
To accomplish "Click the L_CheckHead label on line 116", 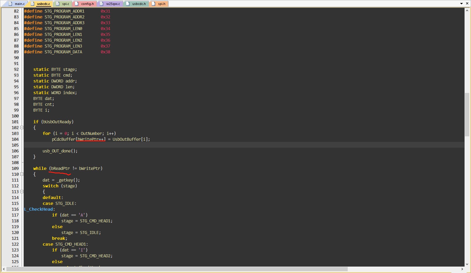I will 39,209.
